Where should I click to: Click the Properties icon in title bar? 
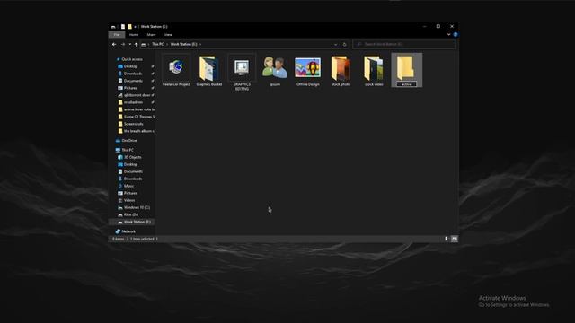123,27
